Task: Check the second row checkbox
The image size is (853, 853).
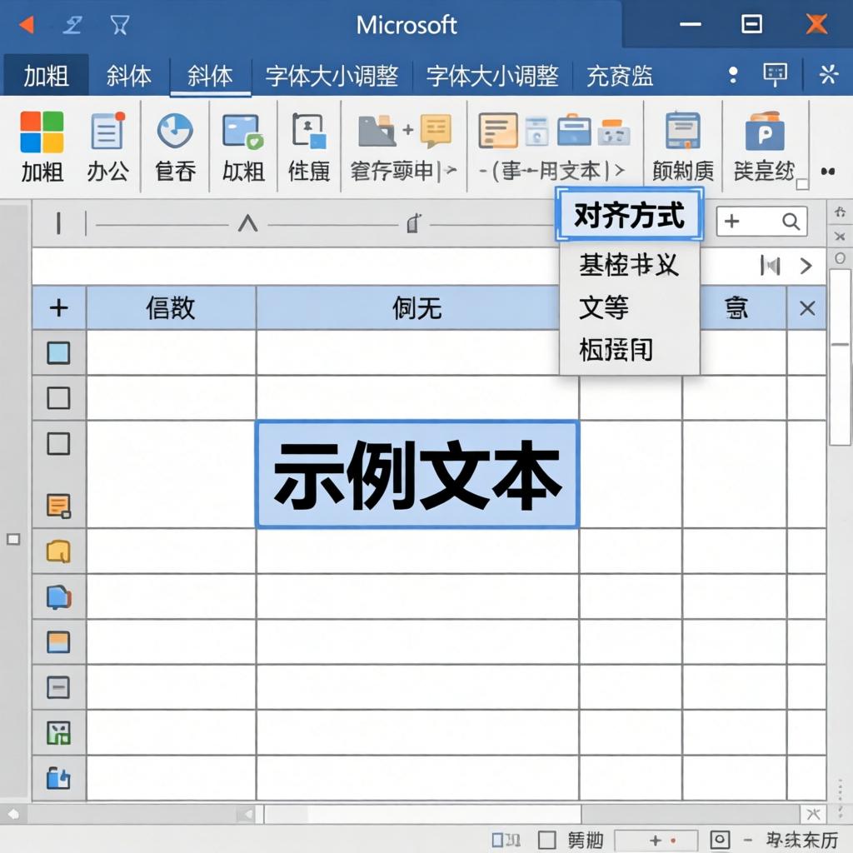Action: click(58, 398)
